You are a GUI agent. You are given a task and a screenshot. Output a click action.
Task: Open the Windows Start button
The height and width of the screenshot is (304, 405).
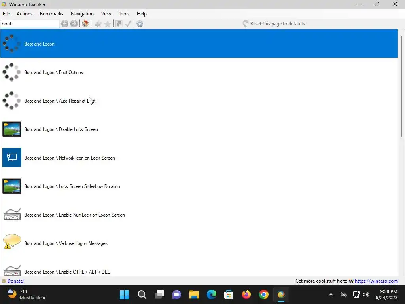pyautogui.click(x=124, y=294)
